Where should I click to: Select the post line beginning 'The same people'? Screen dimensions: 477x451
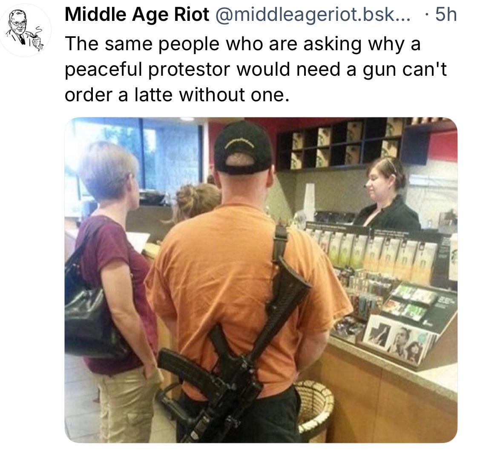click(x=243, y=44)
